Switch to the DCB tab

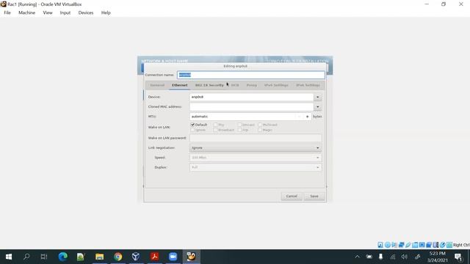click(x=235, y=85)
